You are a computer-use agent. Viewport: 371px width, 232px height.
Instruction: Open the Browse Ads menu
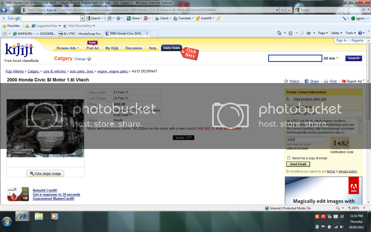pyautogui.click(x=68, y=48)
